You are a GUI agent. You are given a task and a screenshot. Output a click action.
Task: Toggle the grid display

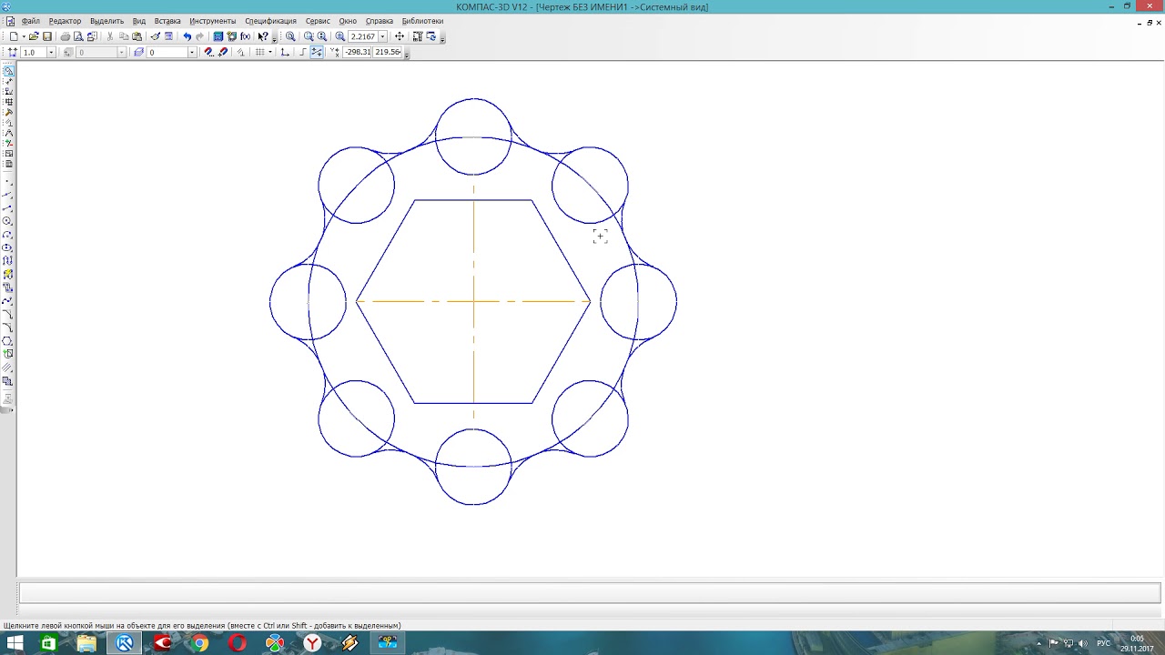click(260, 52)
